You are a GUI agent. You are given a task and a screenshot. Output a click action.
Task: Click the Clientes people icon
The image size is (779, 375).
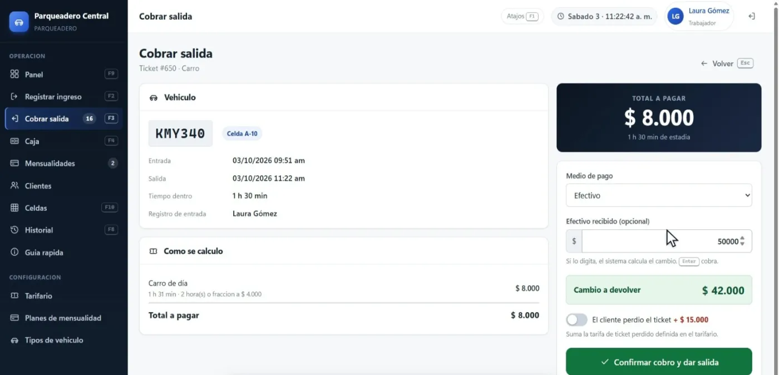point(14,185)
